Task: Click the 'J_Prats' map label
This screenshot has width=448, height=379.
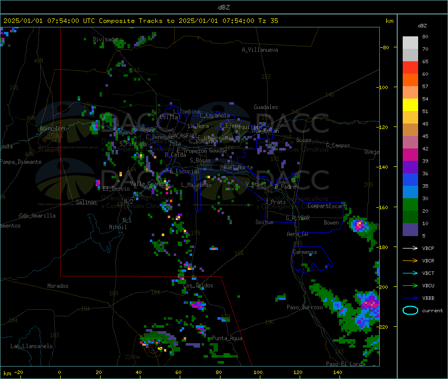Action: tap(275, 202)
